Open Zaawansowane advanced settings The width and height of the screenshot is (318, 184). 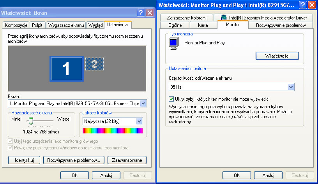[x=127, y=160]
